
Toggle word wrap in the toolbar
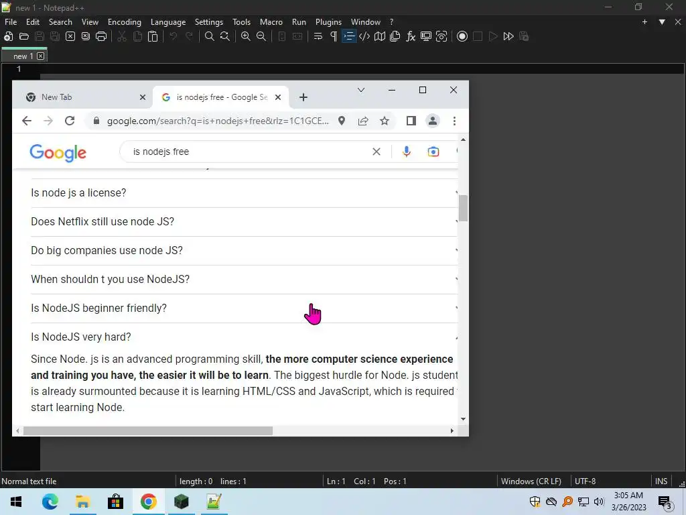318,36
